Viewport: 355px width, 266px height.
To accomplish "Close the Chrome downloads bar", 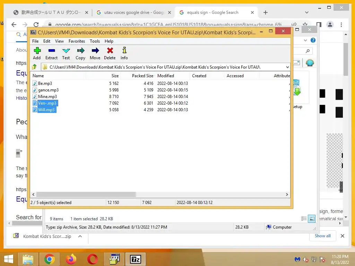I will pos(342,236).
